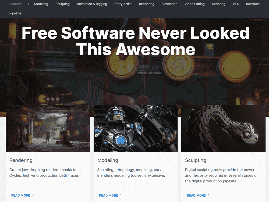Go to the Interface section link
This screenshot has width=269, height=202.
[x=253, y=4]
